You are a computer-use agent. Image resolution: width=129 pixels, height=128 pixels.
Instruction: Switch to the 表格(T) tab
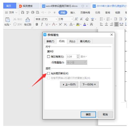(x=50, y=41)
